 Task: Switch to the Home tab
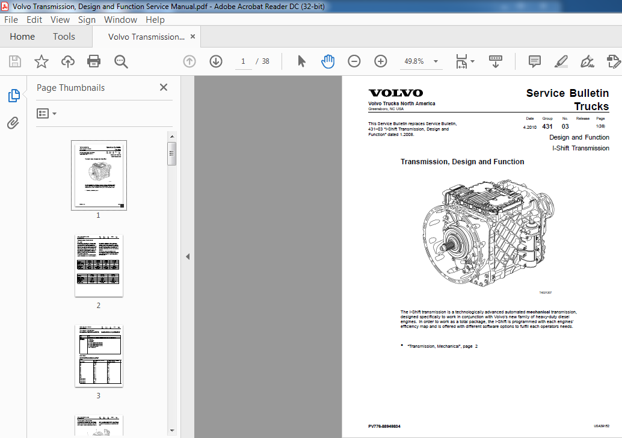coord(22,37)
